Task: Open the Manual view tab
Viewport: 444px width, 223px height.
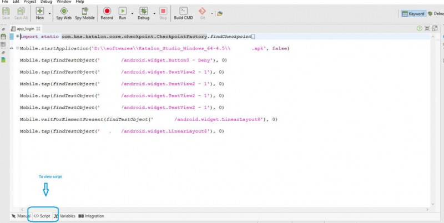Action: pyautogui.click(x=21, y=216)
